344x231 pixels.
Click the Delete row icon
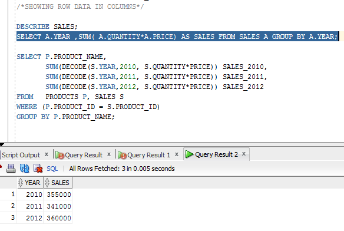tap(38, 169)
